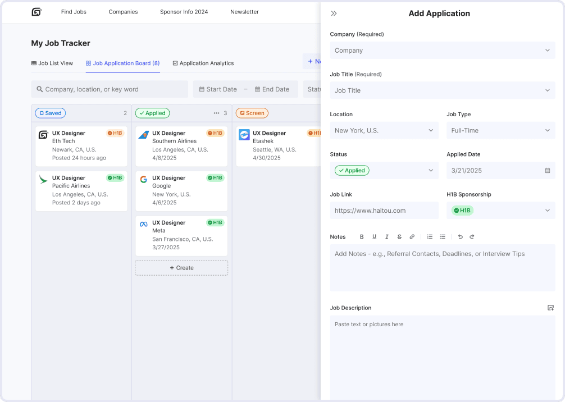Open UX Designer card at Etashek
The height and width of the screenshot is (402, 565).
tap(278, 146)
